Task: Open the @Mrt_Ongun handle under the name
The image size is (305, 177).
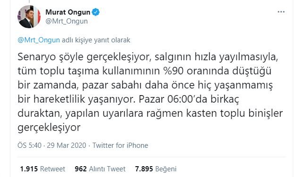Action: point(67,21)
